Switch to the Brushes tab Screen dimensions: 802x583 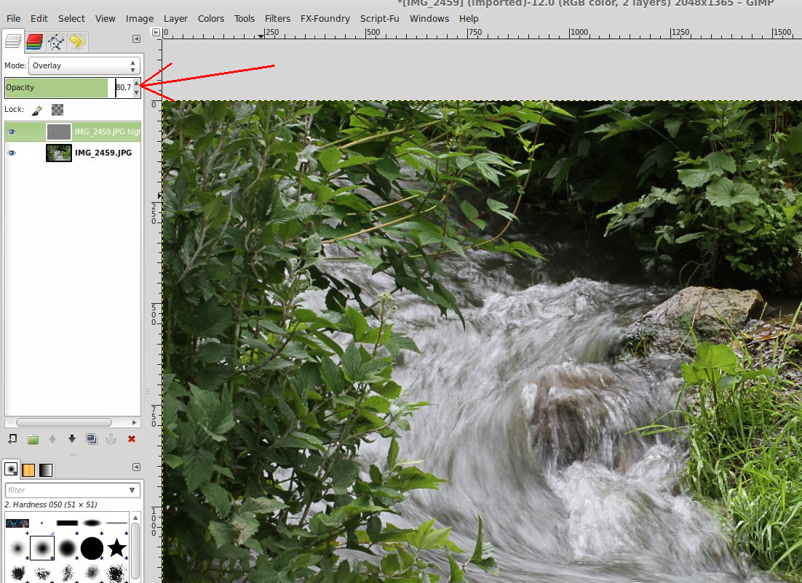(11, 469)
